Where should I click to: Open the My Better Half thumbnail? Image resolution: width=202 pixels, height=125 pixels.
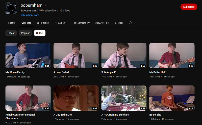point(172,56)
